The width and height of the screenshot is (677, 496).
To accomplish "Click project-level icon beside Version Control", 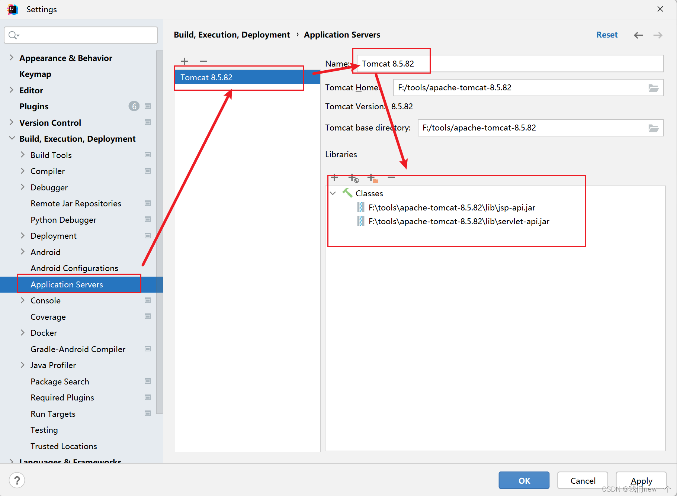I will 148,122.
